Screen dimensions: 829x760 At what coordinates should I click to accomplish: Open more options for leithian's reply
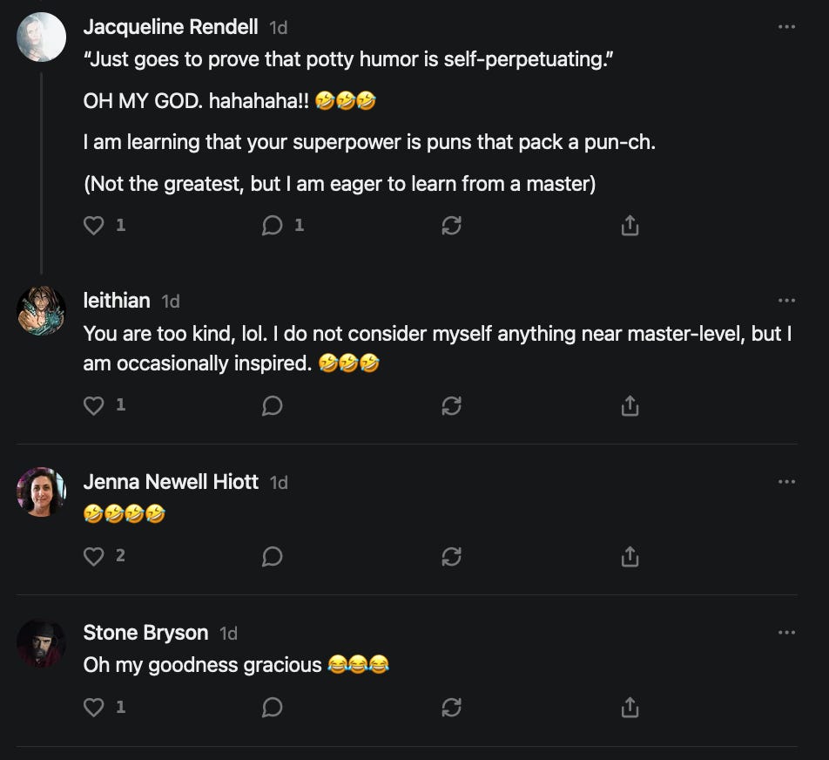[x=786, y=300]
